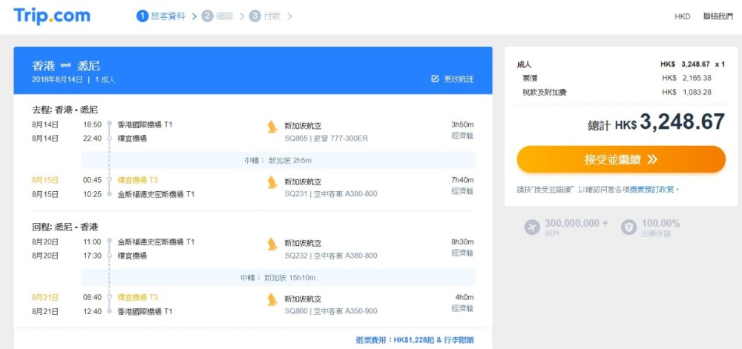This screenshot has height=349, width=742.
Task: Open the 聯絡我們 link
Action: click(718, 16)
